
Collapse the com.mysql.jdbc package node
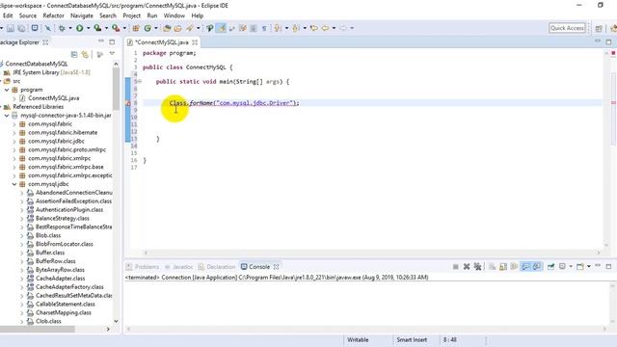coord(14,184)
